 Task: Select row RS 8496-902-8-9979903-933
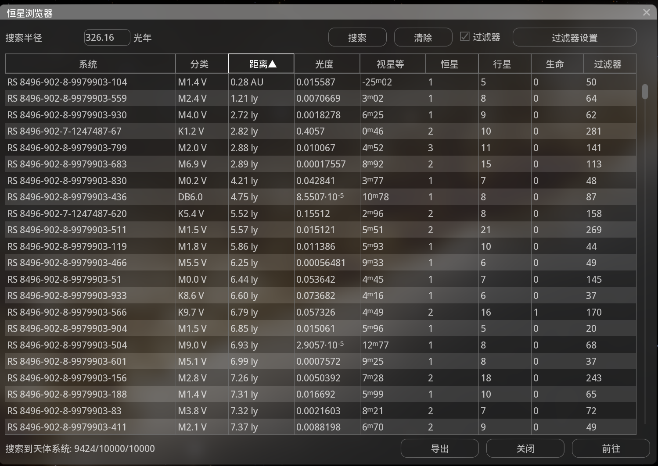click(x=321, y=295)
